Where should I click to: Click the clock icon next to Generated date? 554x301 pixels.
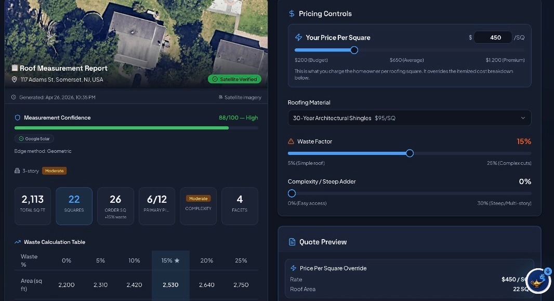tap(14, 97)
